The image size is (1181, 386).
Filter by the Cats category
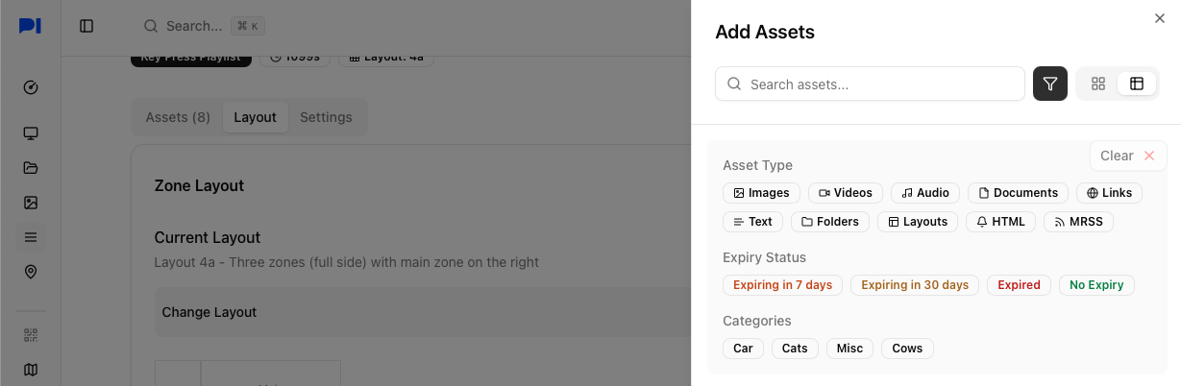[x=794, y=349]
